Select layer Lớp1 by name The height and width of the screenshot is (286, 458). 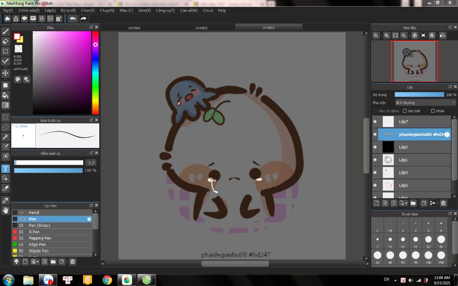tap(403, 160)
